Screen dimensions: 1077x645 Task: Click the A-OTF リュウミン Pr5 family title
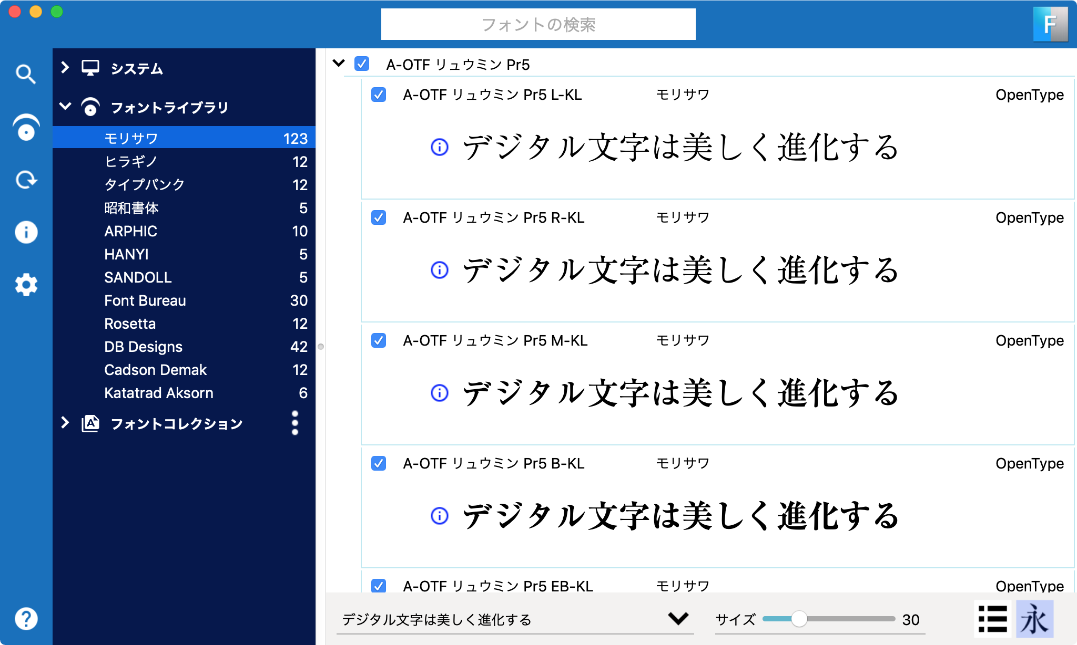(x=458, y=64)
